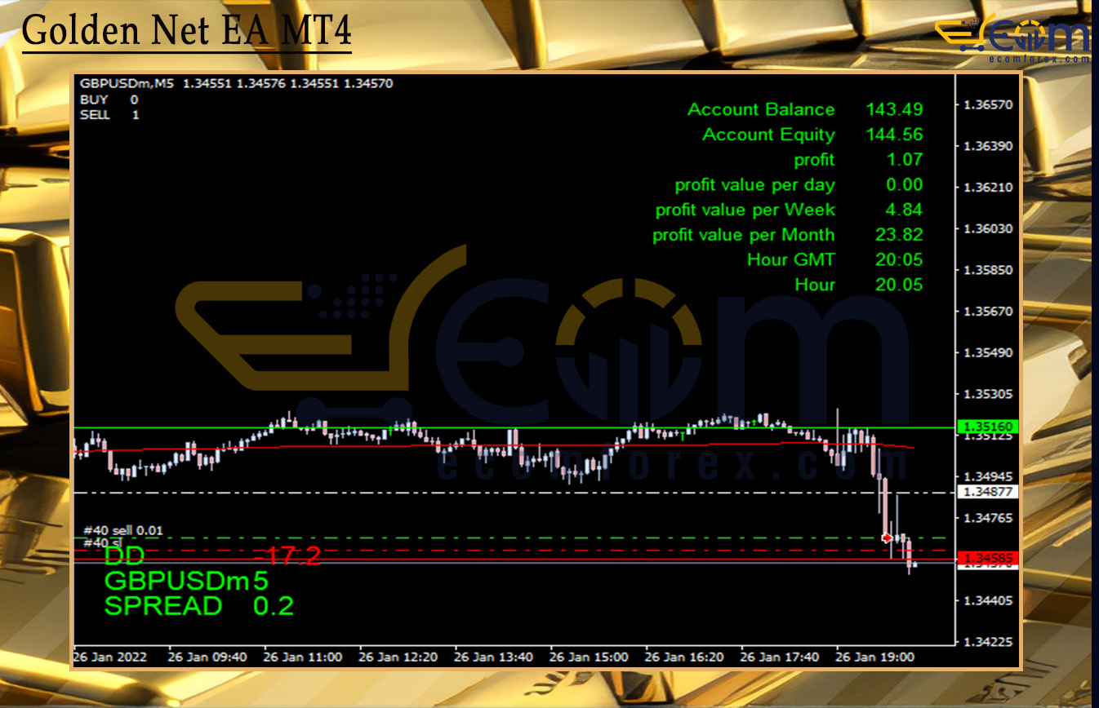Click the red 1.34585 price label
This screenshot has height=708, width=1099.
[987, 559]
